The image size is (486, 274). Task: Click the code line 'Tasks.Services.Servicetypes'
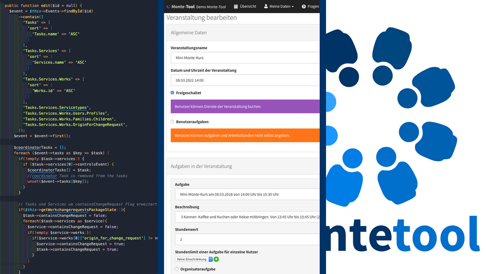pos(57,108)
